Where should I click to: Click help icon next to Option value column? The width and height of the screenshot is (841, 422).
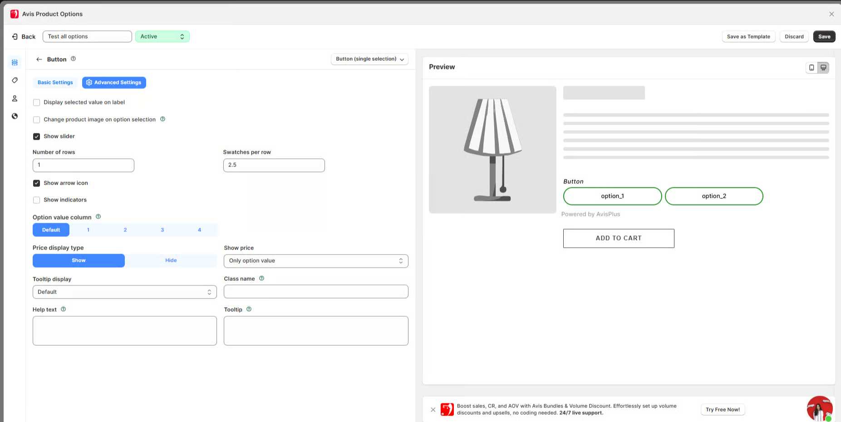tap(98, 217)
